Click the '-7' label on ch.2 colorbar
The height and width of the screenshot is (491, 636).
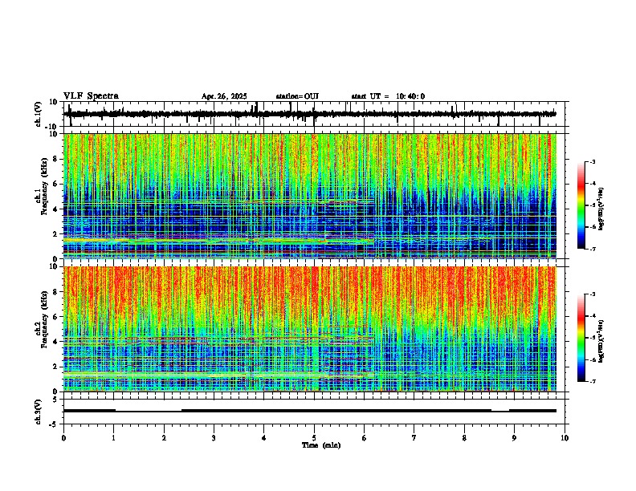click(x=593, y=382)
